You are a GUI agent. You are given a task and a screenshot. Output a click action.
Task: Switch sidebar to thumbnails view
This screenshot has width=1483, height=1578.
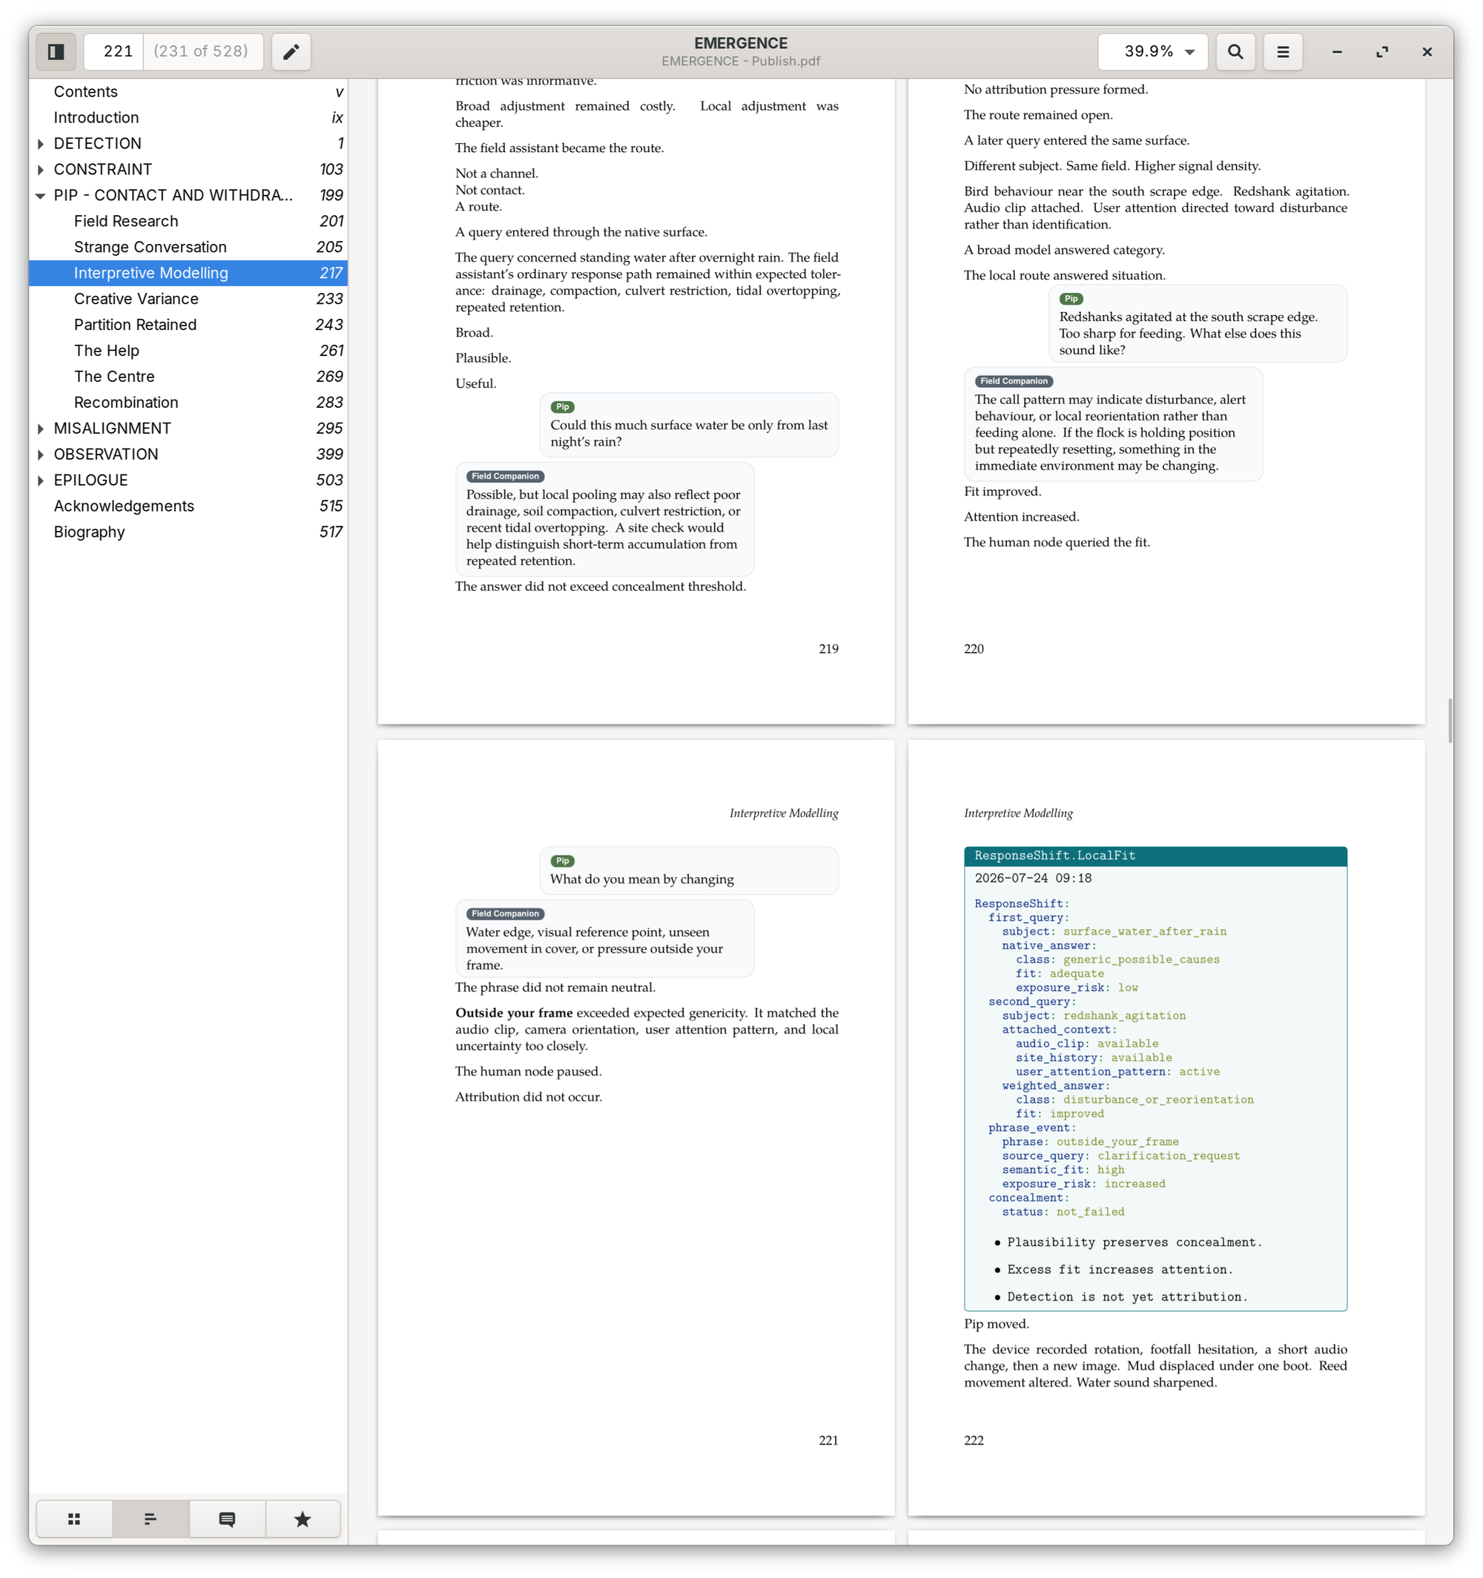tap(74, 1519)
